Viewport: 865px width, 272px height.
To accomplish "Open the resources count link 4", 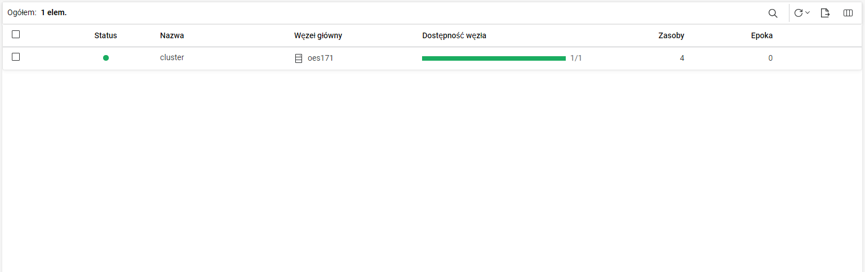I will (682, 58).
